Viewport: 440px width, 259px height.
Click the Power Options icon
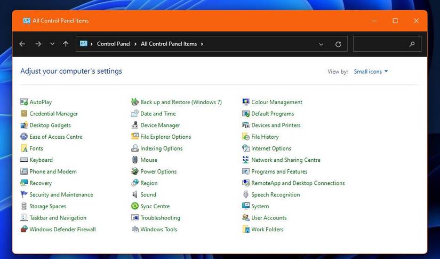tap(135, 171)
